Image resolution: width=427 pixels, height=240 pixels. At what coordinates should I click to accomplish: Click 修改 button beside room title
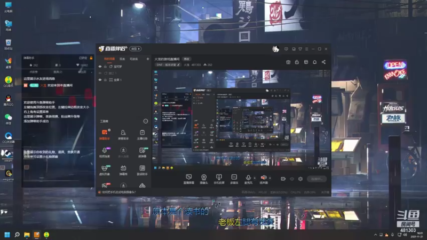(x=186, y=59)
